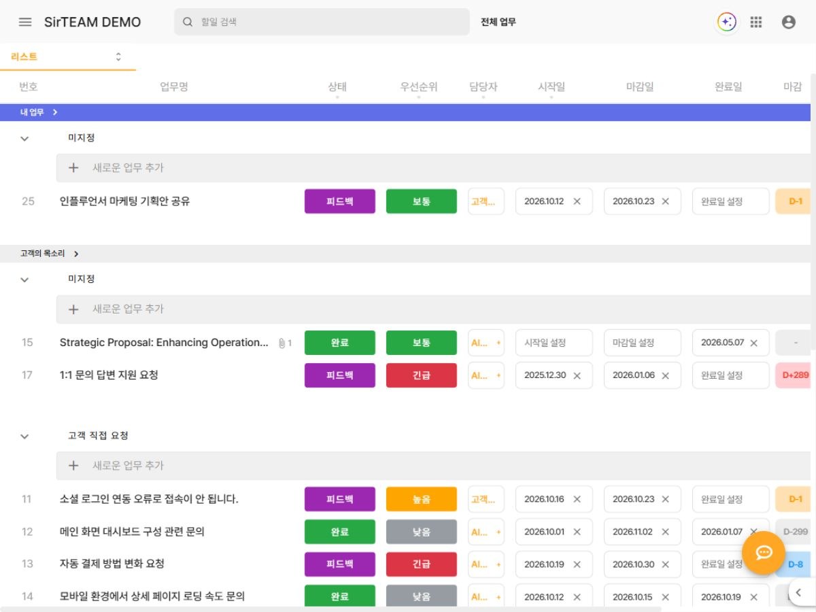
Task: Clear start date 2026.10.12 of task 25
Action: coord(577,201)
